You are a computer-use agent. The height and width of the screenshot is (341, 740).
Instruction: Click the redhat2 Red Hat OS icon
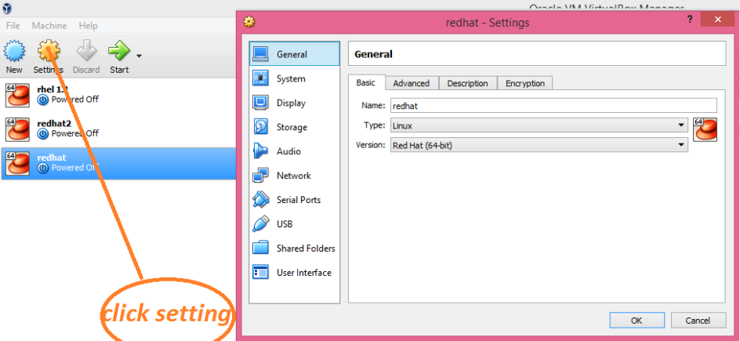[17, 129]
